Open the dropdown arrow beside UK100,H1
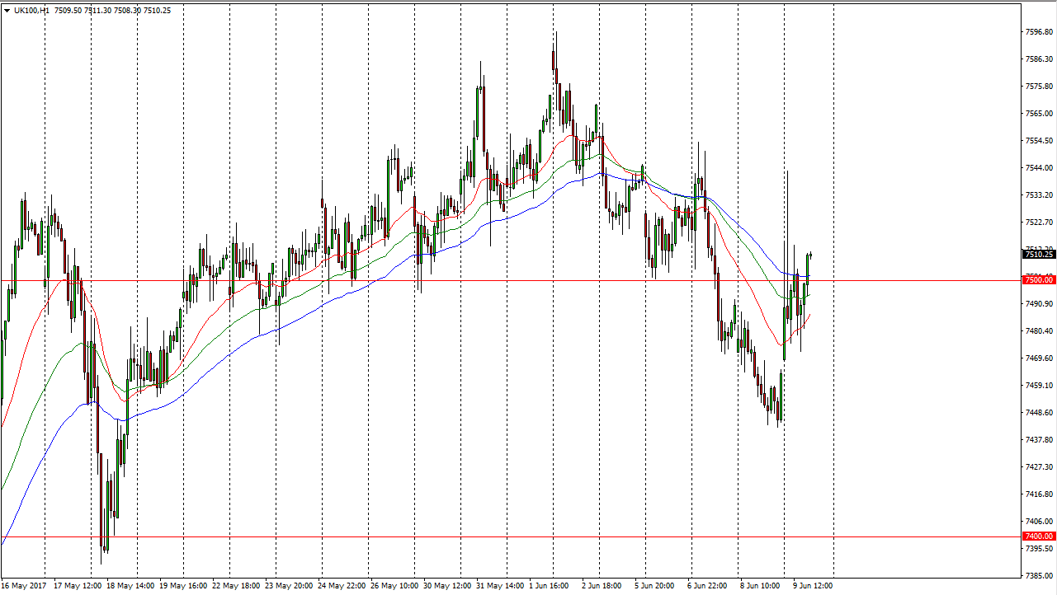The width and height of the screenshot is (1057, 595). 7,10
